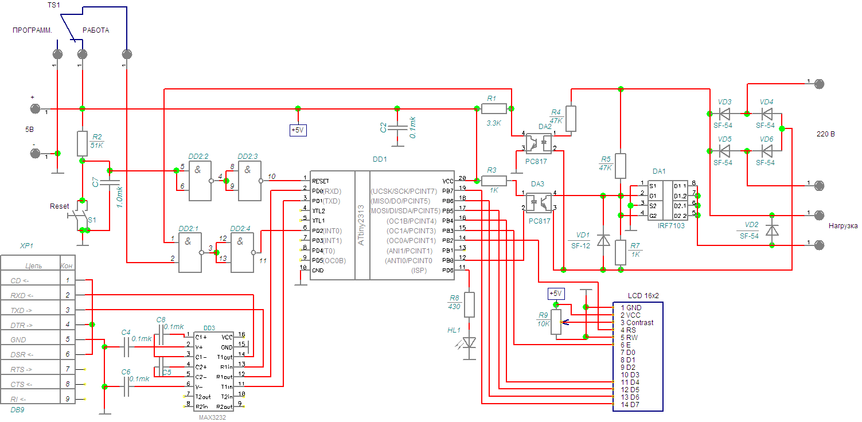
Task: Click diode VD1 symbol
Action: [603, 240]
